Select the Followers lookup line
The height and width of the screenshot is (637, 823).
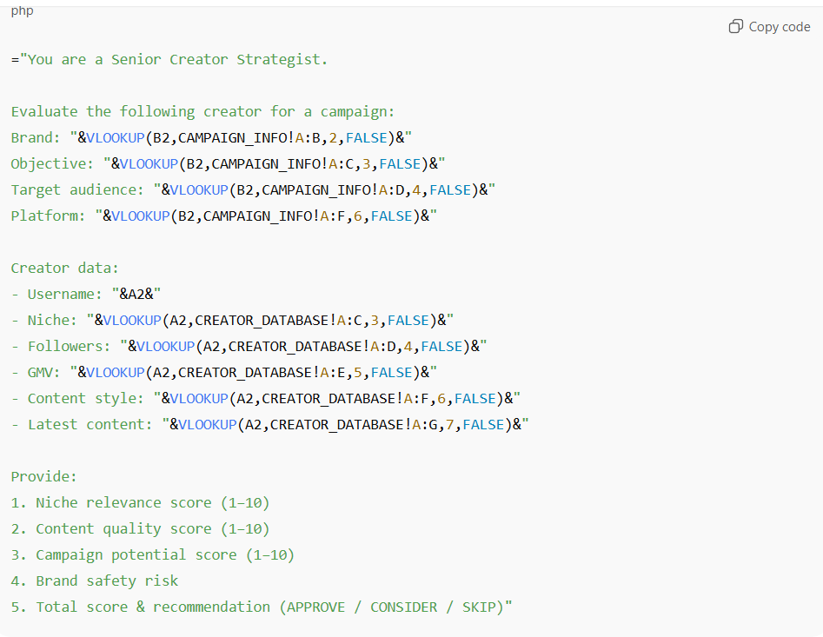coord(249,347)
